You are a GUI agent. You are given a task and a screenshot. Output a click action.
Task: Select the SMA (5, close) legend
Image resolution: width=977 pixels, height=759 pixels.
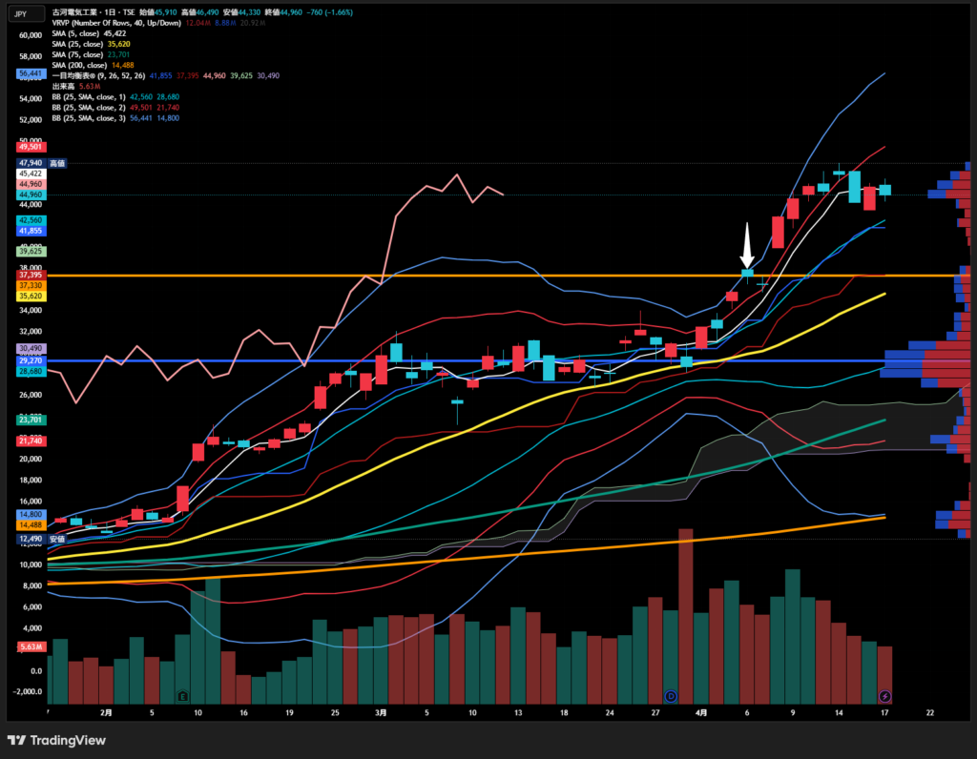[76, 34]
